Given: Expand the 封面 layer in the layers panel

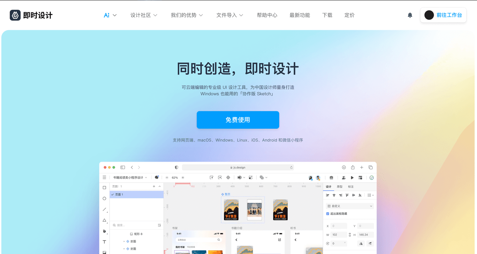Looking at the screenshot, I should tap(124, 242).
